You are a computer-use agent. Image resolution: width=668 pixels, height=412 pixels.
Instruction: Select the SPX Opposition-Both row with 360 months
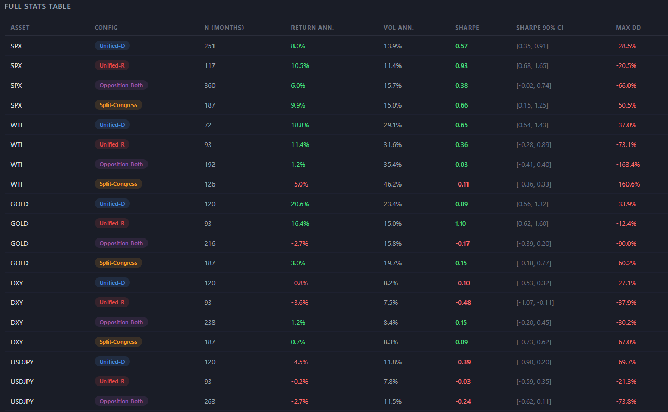tap(334, 85)
